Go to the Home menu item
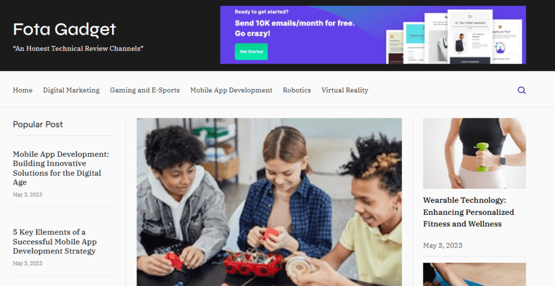The height and width of the screenshot is (286, 555). click(x=23, y=90)
